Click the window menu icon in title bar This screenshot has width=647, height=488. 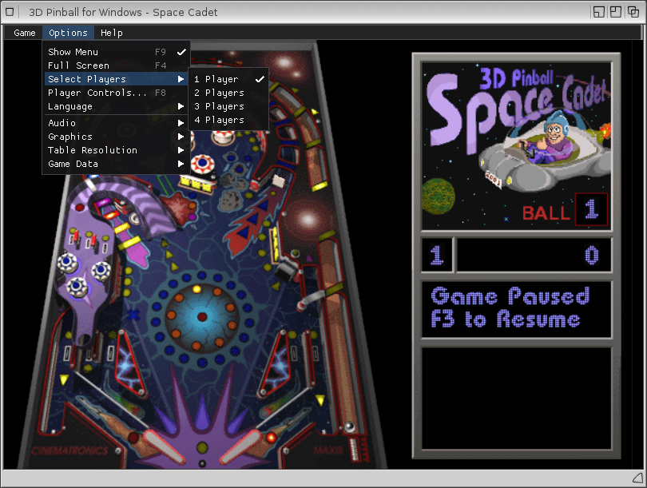tap(10, 12)
